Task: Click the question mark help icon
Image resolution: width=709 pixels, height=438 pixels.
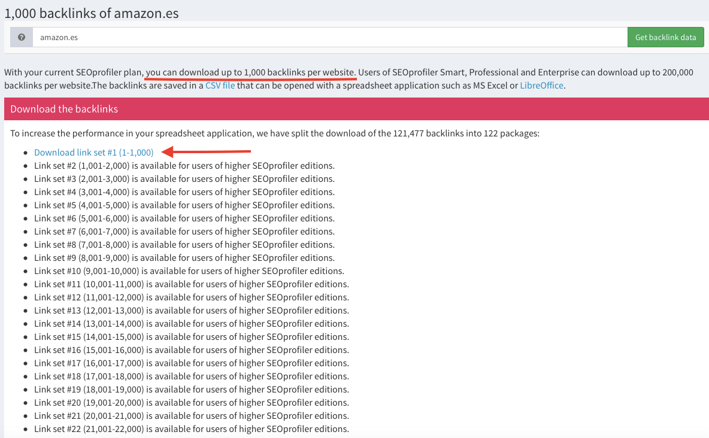Action: (22, 37)
